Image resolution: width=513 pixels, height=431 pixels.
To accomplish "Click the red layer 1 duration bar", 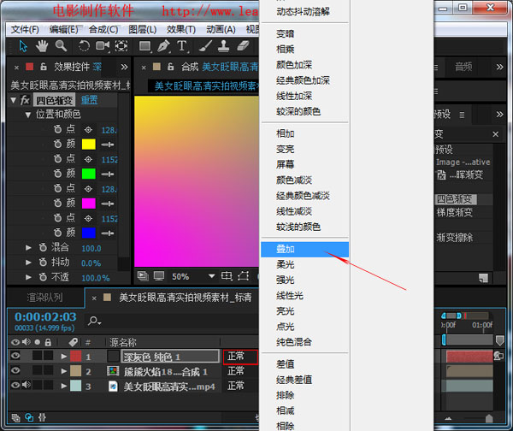I will (x=469, y=357).
